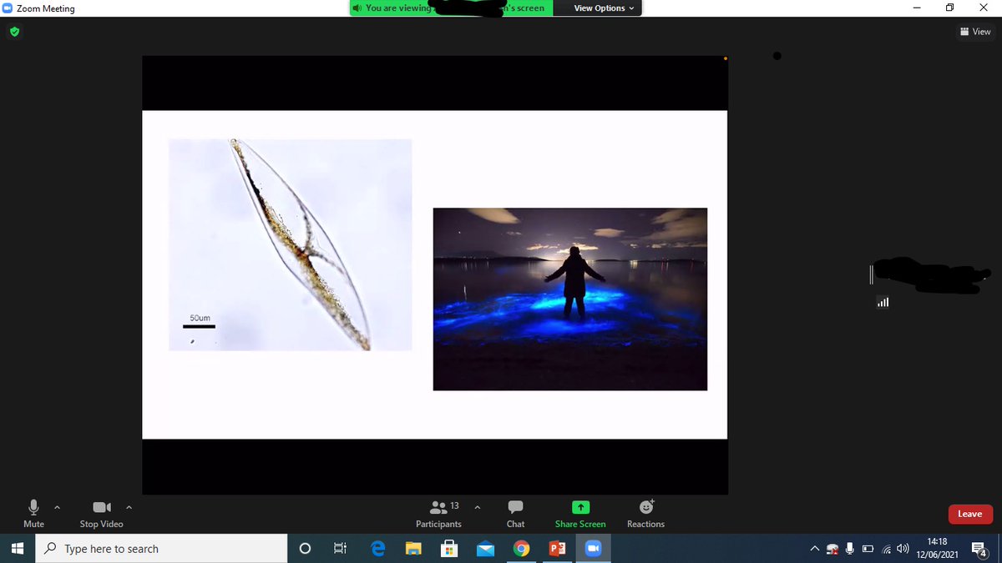
Task: Open Participants panel
Action: (x=438, y=514)
